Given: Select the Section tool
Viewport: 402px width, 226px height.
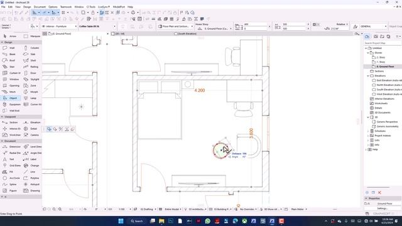Looking at the screenshot, I should [x=11, y=122].
